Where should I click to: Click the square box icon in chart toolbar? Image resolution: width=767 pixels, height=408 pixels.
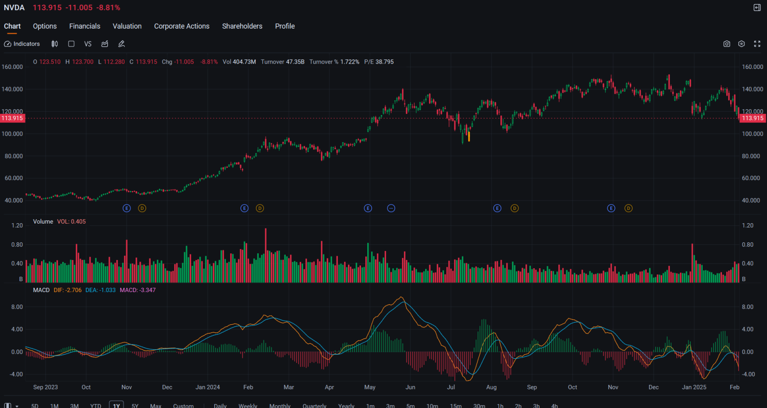point(71,44)
